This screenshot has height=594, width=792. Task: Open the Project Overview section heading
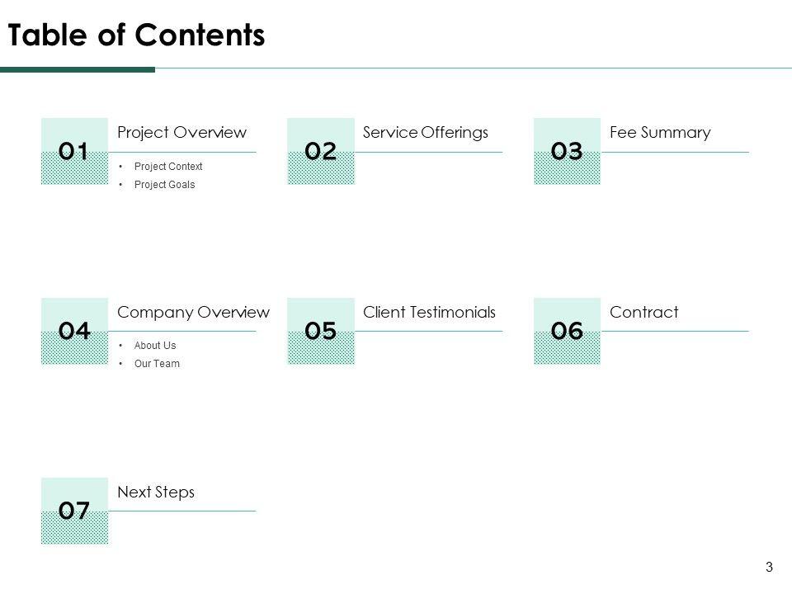tap(181, 133)
